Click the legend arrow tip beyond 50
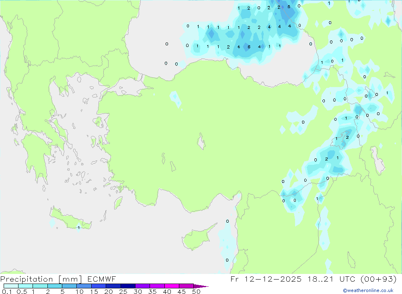402x294 pixels. (201, 286)
